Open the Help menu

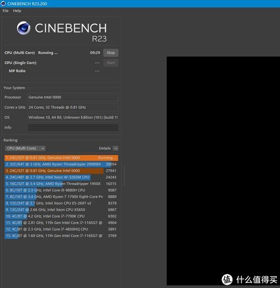tap(17, 11)
